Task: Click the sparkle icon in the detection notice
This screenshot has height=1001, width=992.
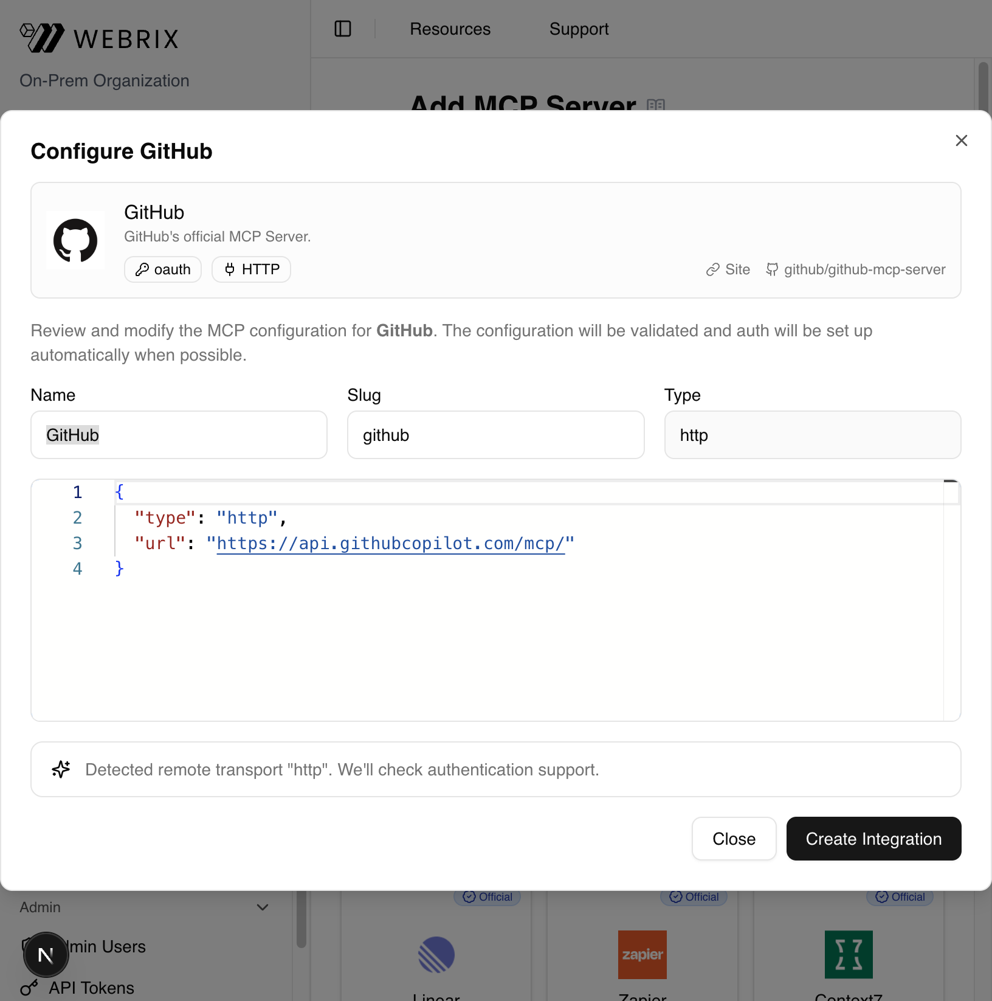Action: click(61, 769)
